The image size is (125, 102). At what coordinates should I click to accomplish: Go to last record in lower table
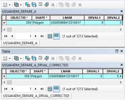[x=42, y=89]
